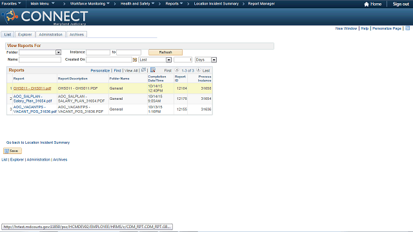
Task: Click Report ID cell 12184
Action: tap(182, 88)
